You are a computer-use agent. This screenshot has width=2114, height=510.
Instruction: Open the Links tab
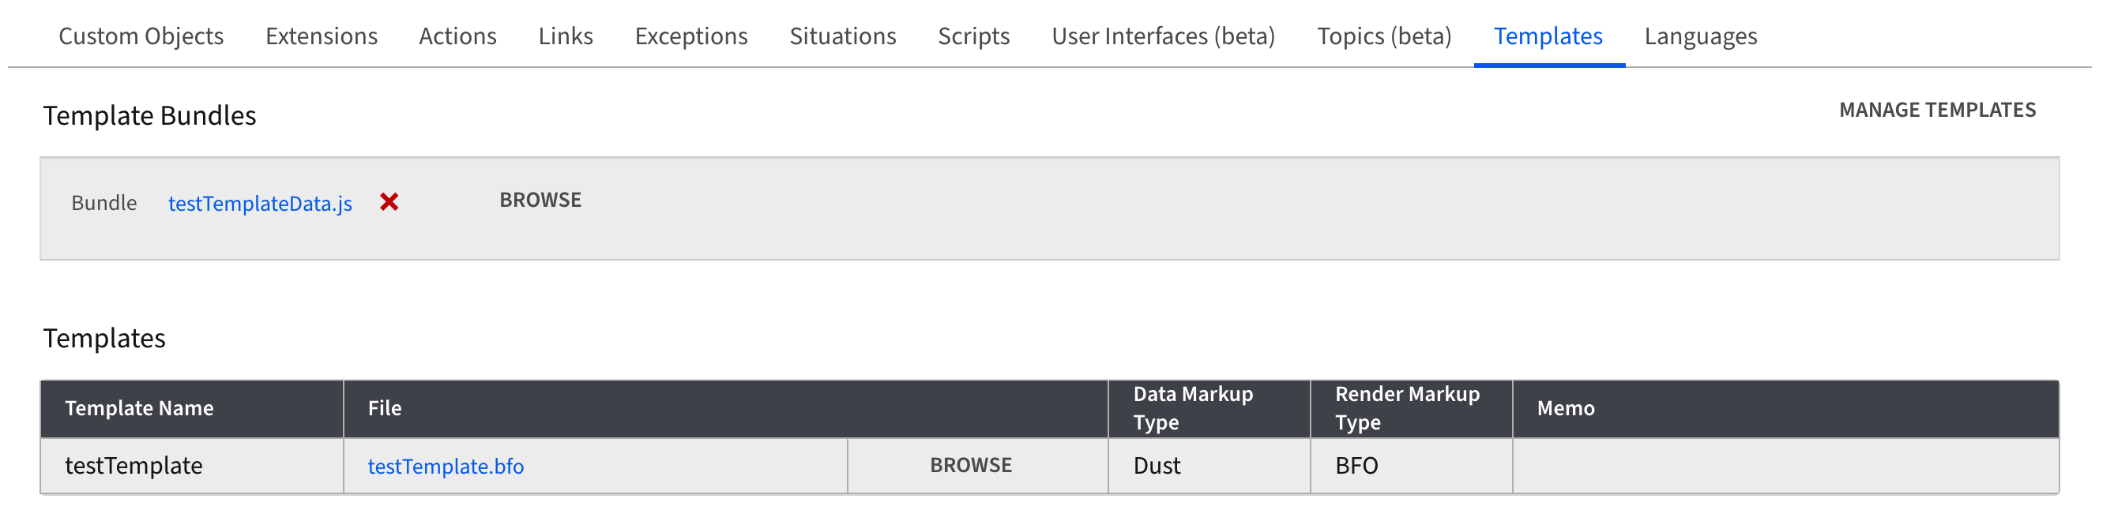tap(566, 36)
